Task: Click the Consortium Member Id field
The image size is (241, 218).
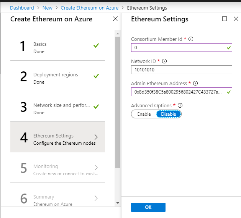Action: 182,48
